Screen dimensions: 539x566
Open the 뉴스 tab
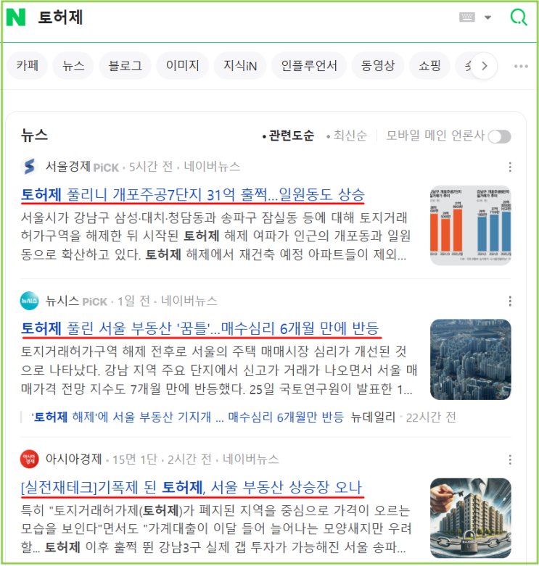(73, 66)
